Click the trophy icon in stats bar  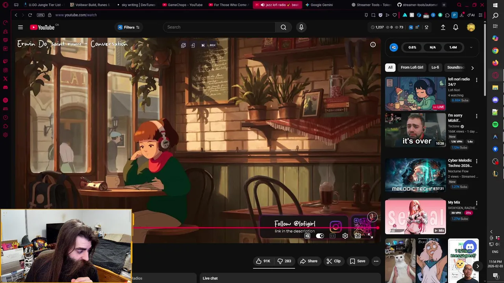[x=426, y=27]
